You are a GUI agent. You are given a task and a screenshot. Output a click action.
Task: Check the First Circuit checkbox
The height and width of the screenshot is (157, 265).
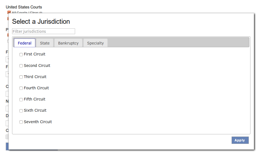pyautogui.click(x=21, y=55)
